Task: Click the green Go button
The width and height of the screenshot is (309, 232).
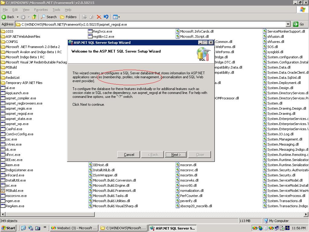Action: (x=298, y=24)
